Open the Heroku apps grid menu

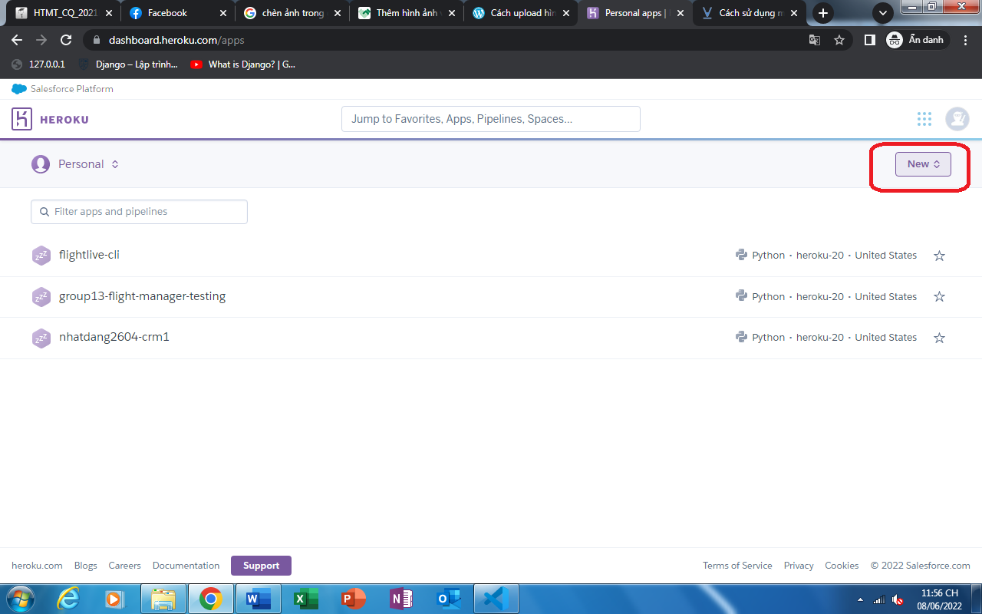coord(924,119)
